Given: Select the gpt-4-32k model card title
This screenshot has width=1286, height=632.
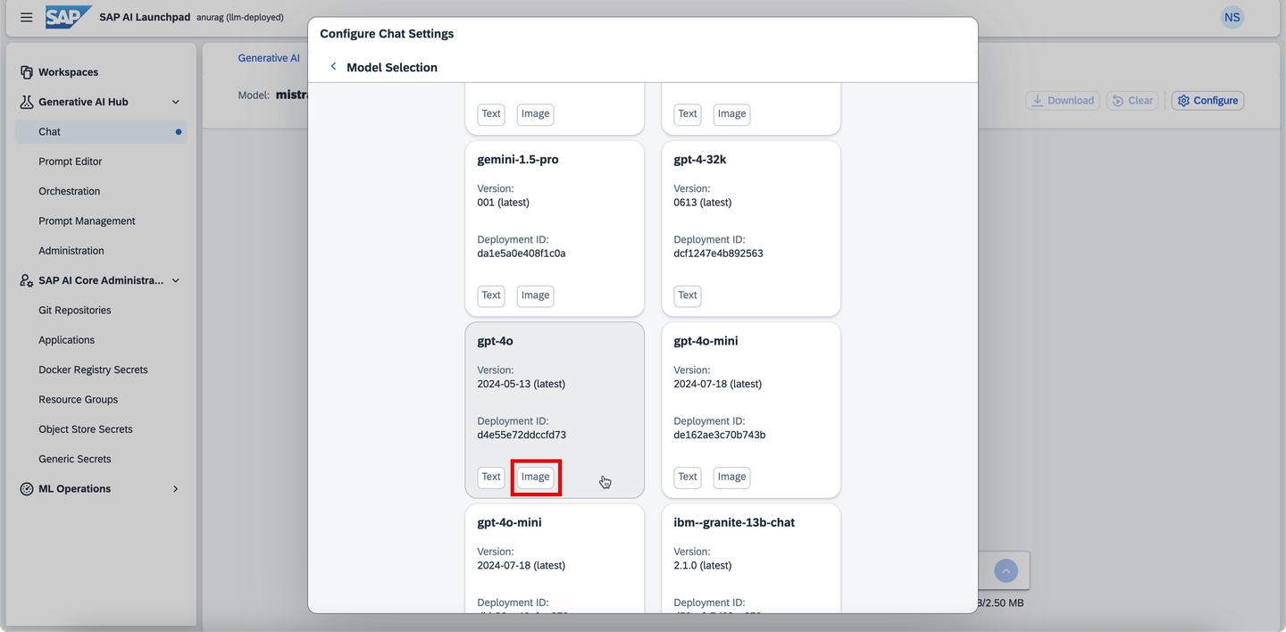Looking at the screenshot, I should tap(700, 160).
